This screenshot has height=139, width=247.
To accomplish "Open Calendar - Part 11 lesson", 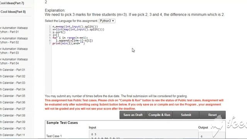I will (x=13, y=135).
